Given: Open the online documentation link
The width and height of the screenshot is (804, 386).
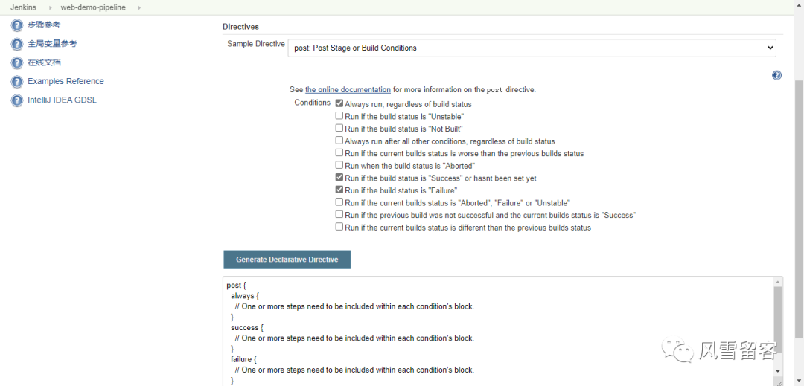Looking at the screenshot, I should coord(348,90).
